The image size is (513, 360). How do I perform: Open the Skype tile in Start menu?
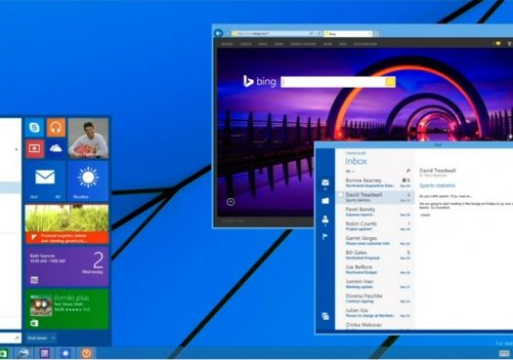click(x=34, y=128)
